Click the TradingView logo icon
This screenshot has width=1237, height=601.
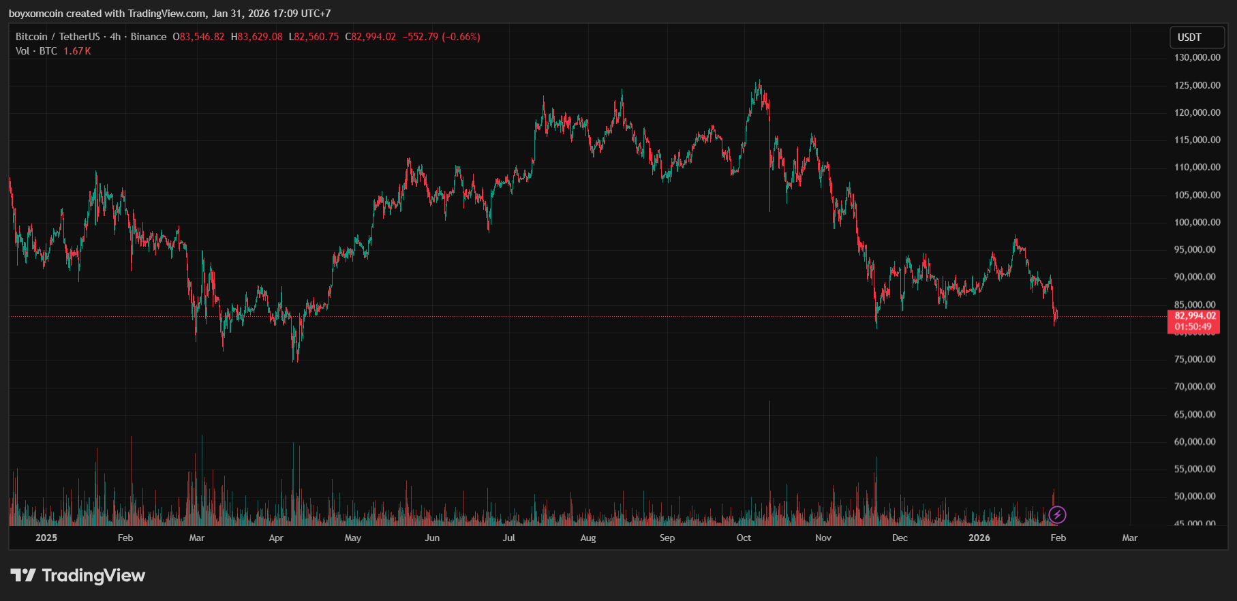pyautogui.click(x=22, y=576)
